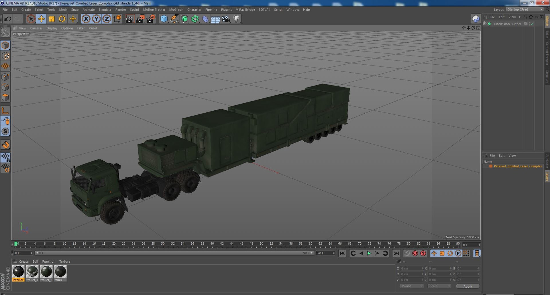
Task: Click frame 30 on timeline ruler
Action: click(x=163, y=244)
